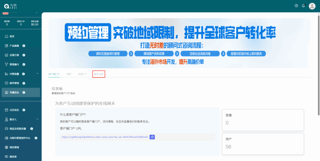Expand the 数字人 sidebar submenu
The image size is (320, 161).
pos(37,119)
